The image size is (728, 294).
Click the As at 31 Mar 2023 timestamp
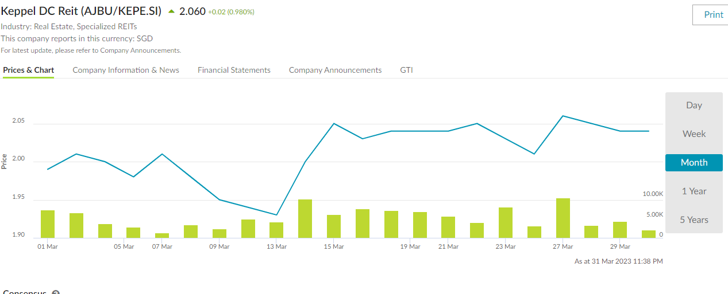(x=619, y=261)
